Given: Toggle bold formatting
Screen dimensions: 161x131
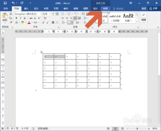Looking at the screenshot, I should tap(16, 18).
